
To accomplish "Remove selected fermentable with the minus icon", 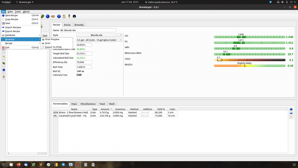I will pyautogui.click(x=291, y=113).
